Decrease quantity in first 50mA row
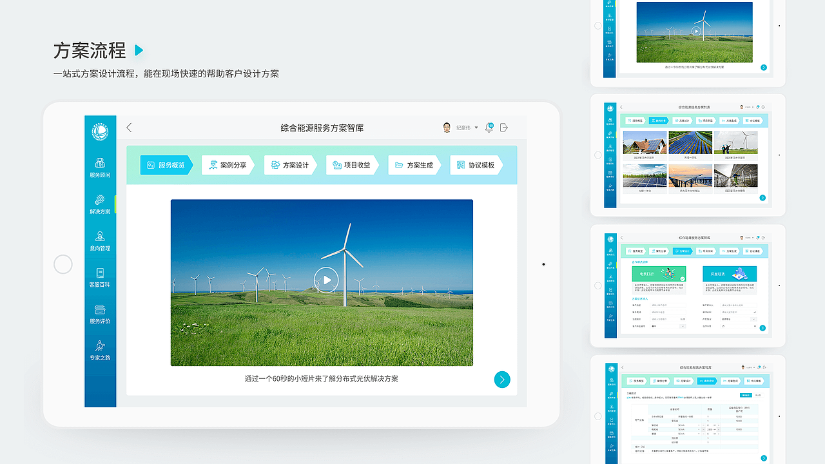This screenshot has width=825, height=464. click(x=703, y=425)
